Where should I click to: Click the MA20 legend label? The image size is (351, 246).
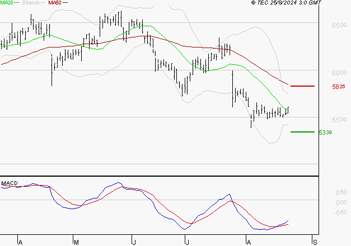coord(6,3)
